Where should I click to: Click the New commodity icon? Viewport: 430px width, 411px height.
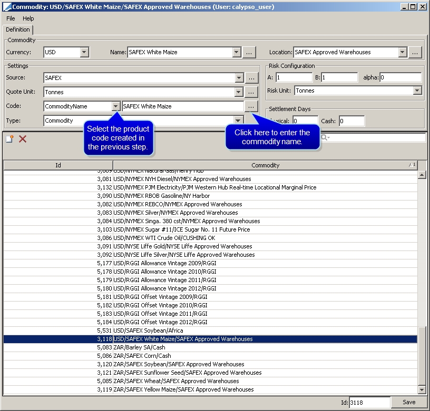coord(9,139)
